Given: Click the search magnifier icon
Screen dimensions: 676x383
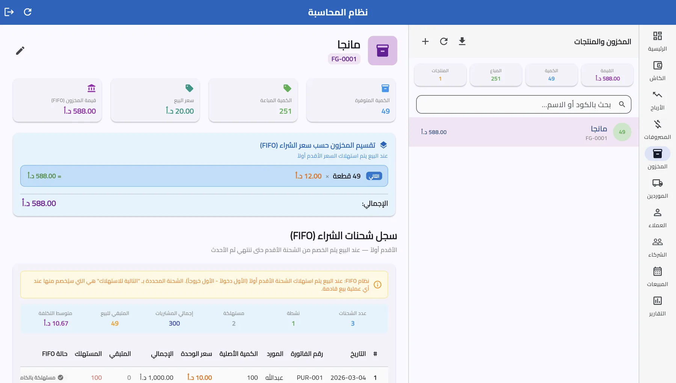Looking at the screenshot, I should click(x=622, y=104).
